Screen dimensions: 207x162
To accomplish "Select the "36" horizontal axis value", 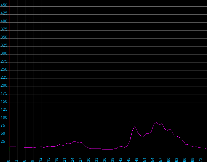I will (x=104, y=160).
